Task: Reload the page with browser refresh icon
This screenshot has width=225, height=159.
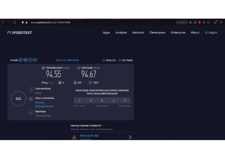Action: pyautogui.click(x=15, y=22)
